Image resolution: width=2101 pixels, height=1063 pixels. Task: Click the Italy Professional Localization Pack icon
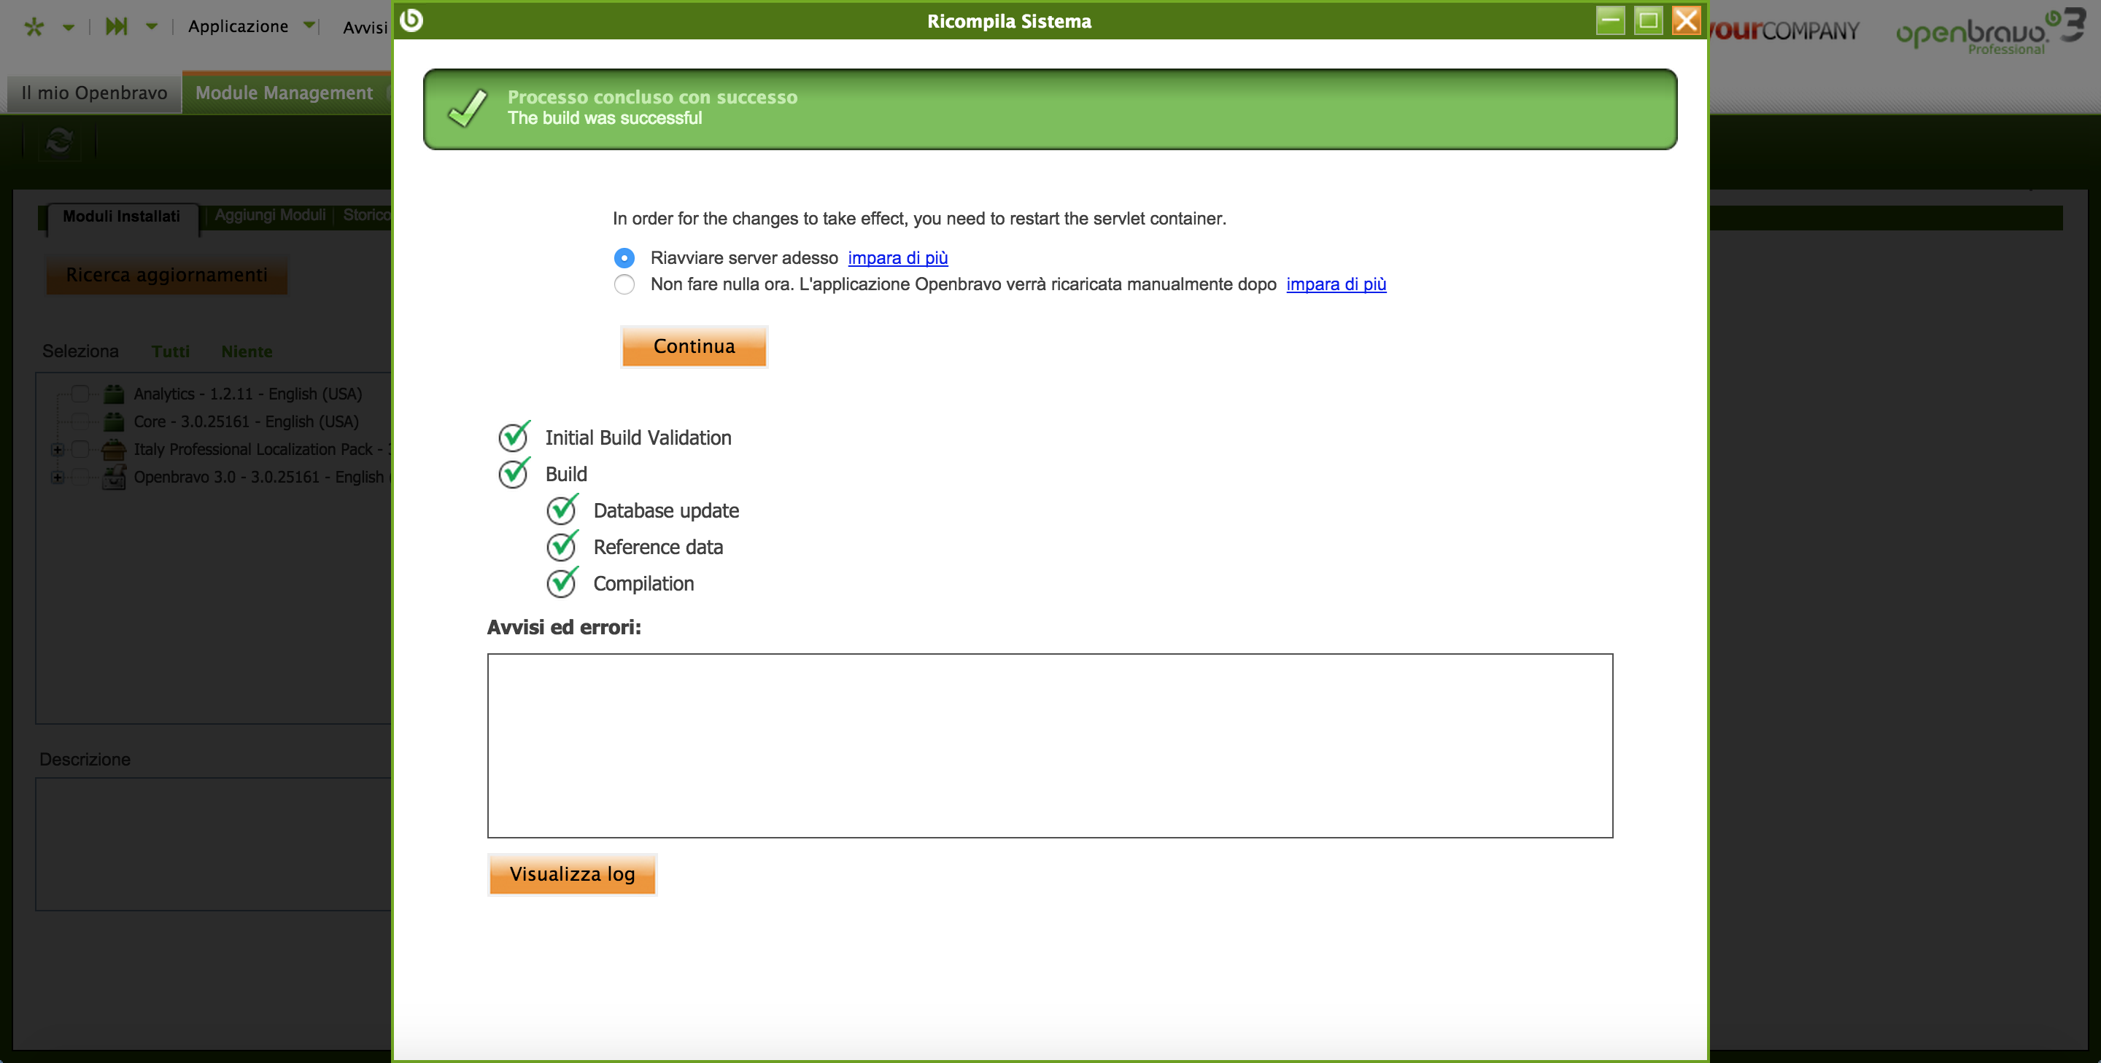click(x=115, y=449)
